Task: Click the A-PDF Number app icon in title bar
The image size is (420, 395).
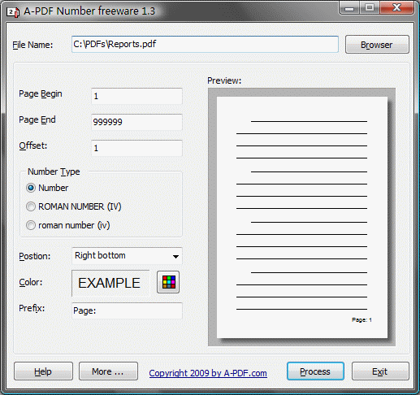Action: [13, 12]
